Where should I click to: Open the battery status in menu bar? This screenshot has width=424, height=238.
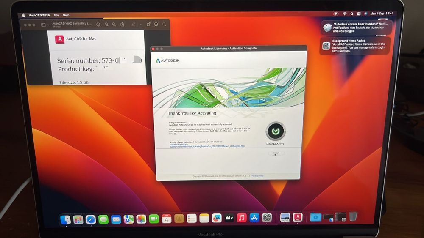pyautogui.click(x=336, y=14)
